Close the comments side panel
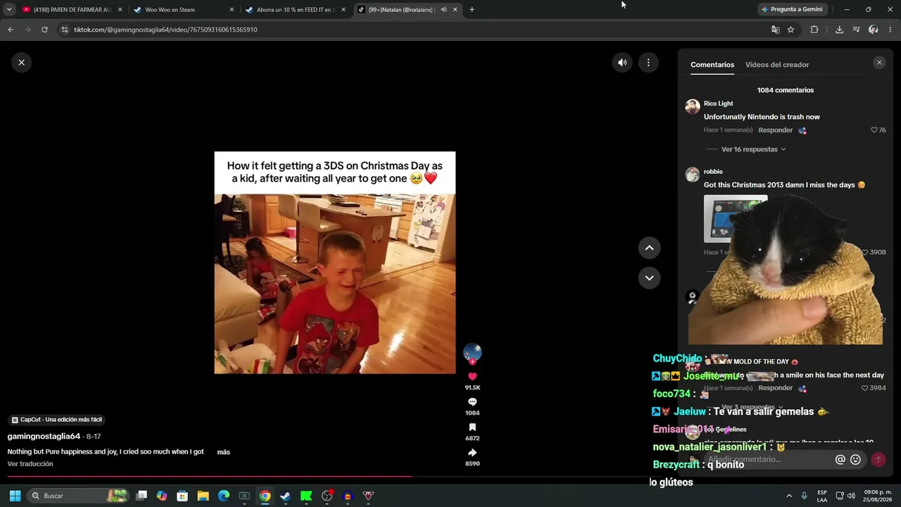This screenshot has width=901, height=507. (878, 63)
